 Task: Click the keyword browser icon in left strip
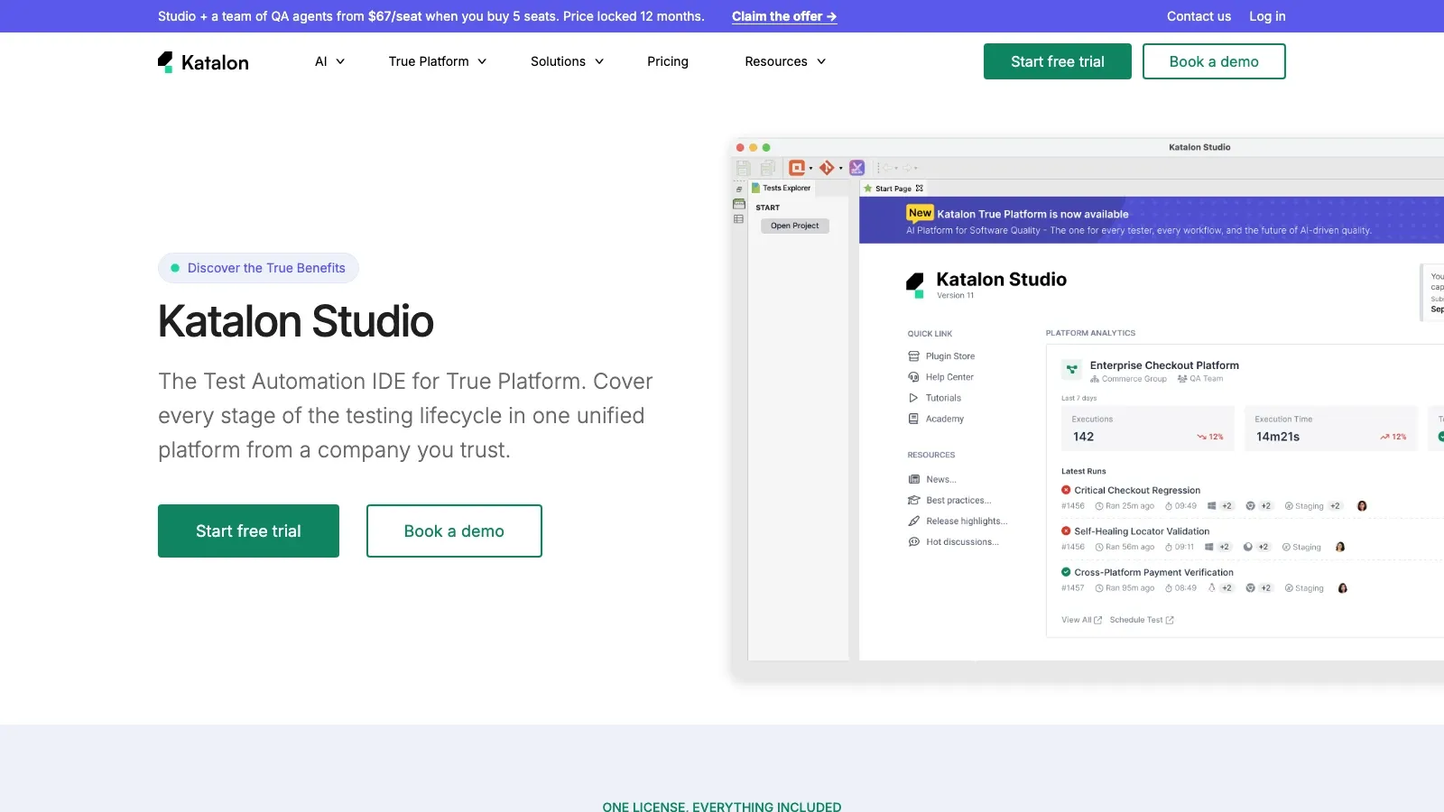click(739, 204)
